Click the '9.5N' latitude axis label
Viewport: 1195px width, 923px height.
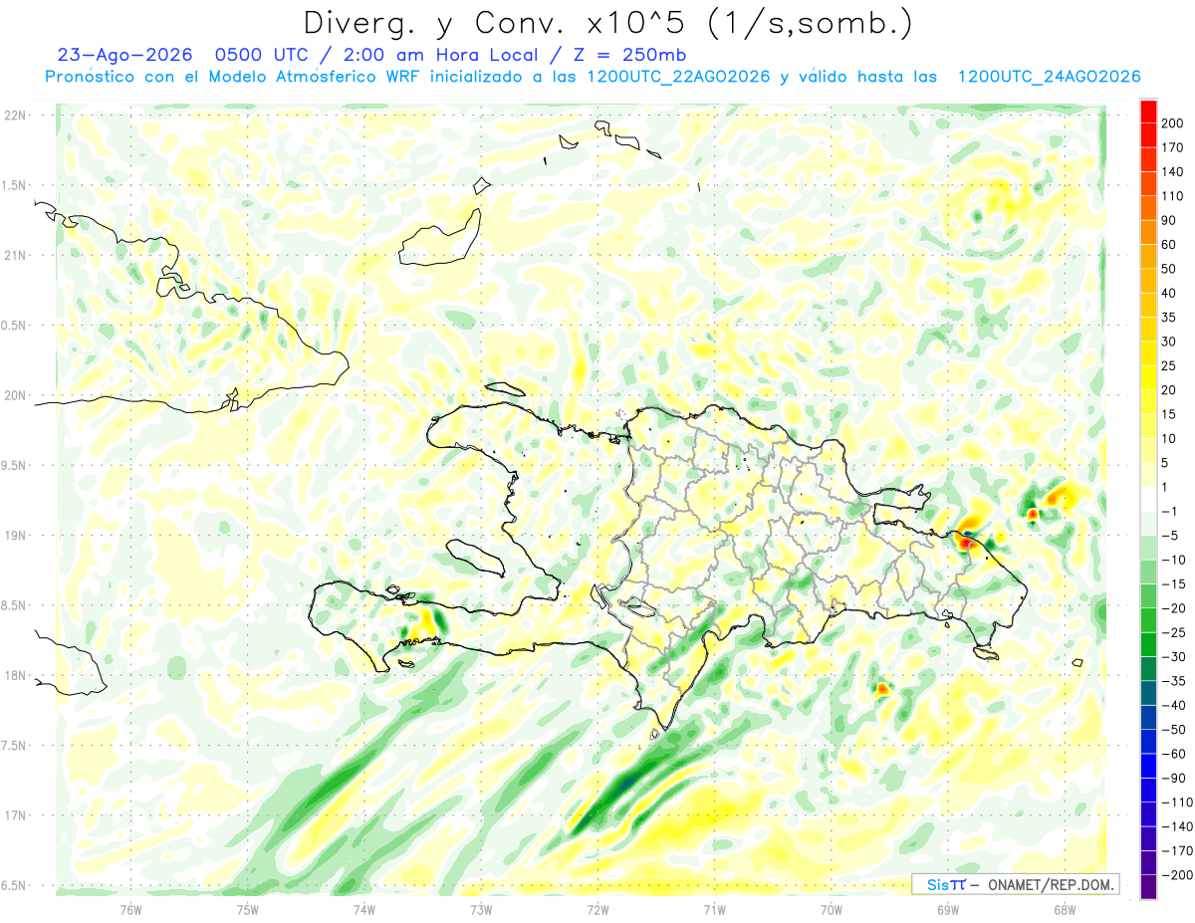click(x=15, y=466)
